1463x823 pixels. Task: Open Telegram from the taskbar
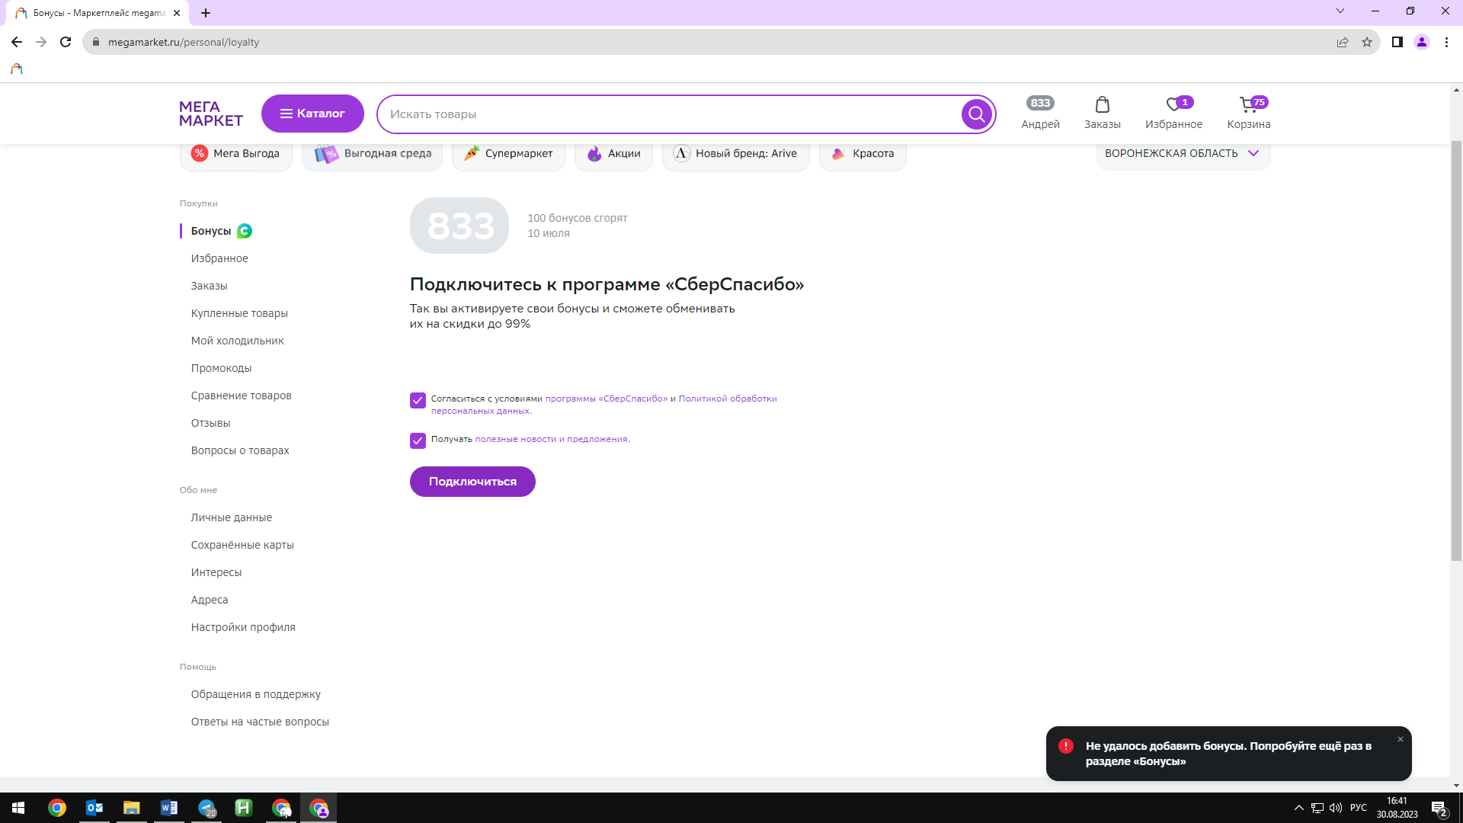click(x=206, y=808)
